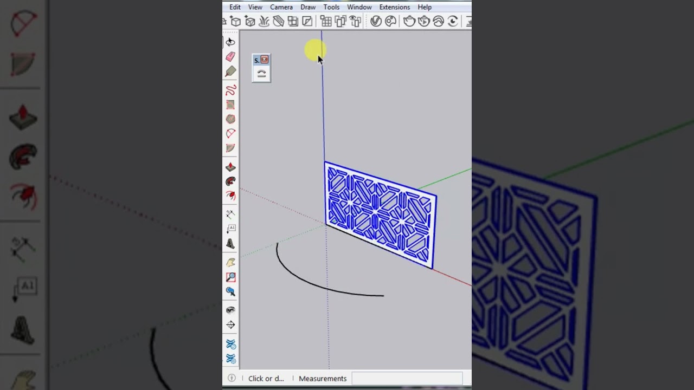Click the Measurements input box
This screenshot has height=390, width=694.
tap(407, 378)
